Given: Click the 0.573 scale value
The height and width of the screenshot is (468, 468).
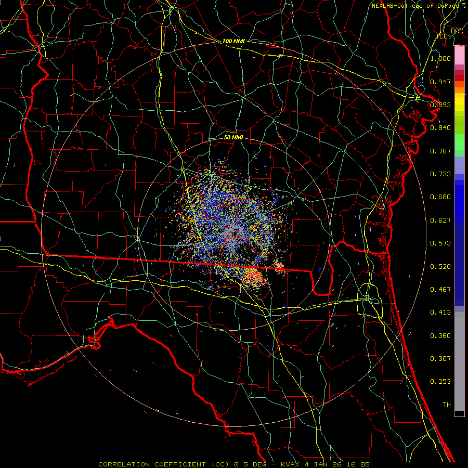Looking at the screenshot, I should point(440,243).
